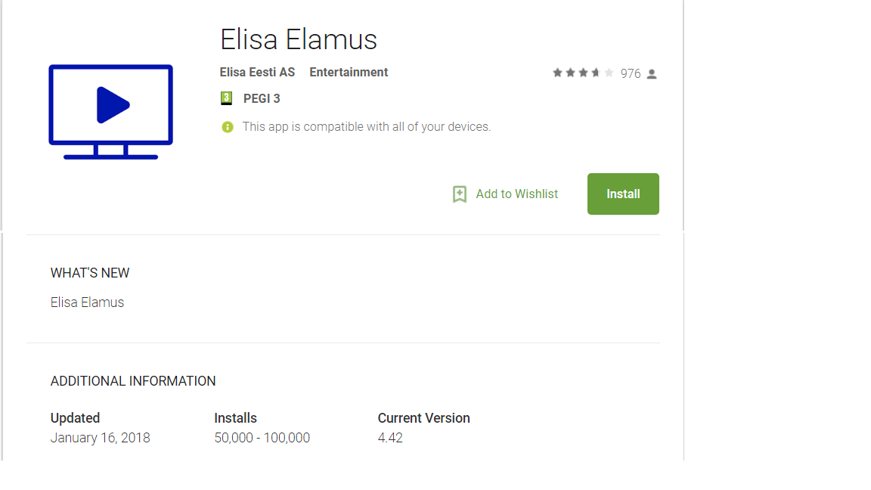Click the Elisa Elamus page title
This screenshot has width=871, height=490.
coord(299,39)
